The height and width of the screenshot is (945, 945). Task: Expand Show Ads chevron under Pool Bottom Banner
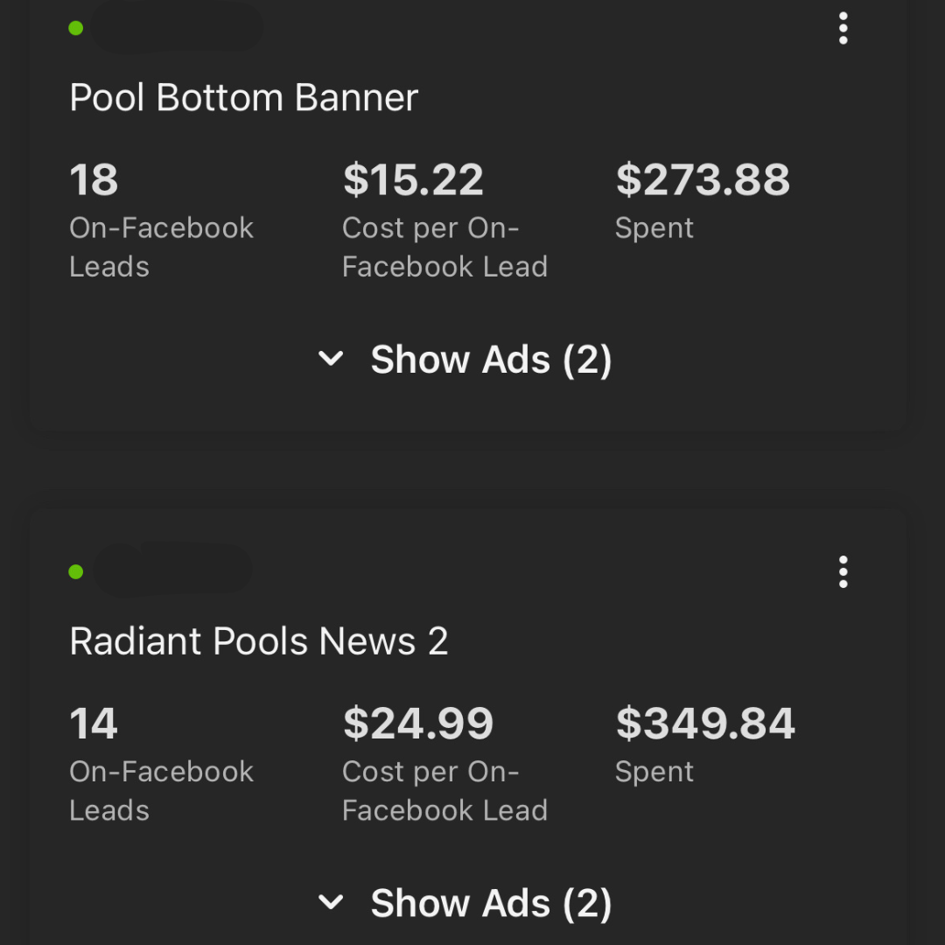[x=331, y=358]
